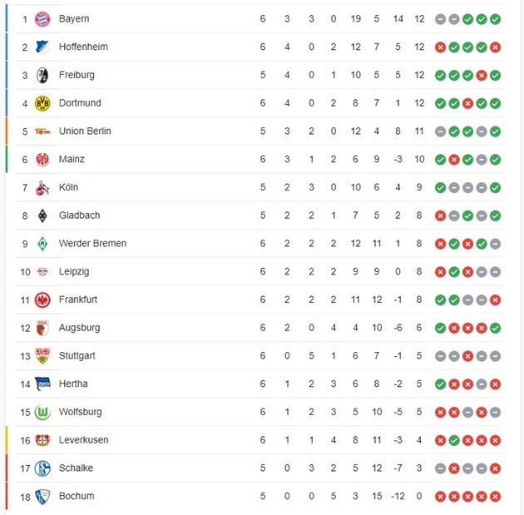Open the Gladbach team page
The height and width of the screenshot is (515, 524).
79,215
